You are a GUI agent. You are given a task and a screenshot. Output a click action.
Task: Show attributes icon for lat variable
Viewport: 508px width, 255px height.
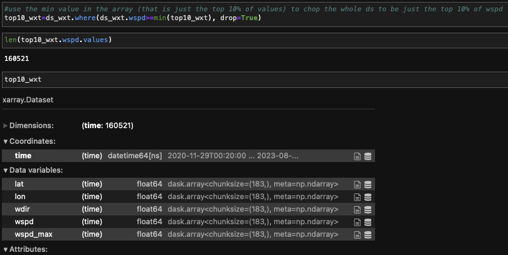[x=357, y=185]
